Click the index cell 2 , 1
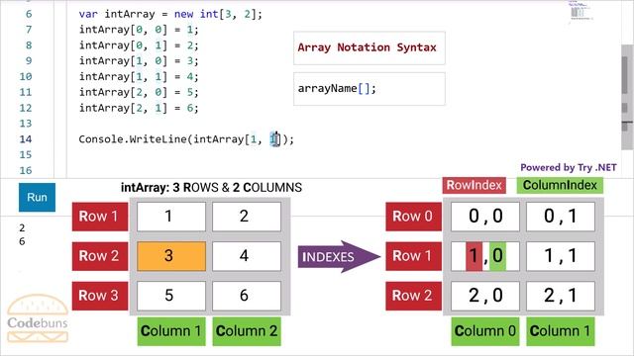 pos(561,296)
